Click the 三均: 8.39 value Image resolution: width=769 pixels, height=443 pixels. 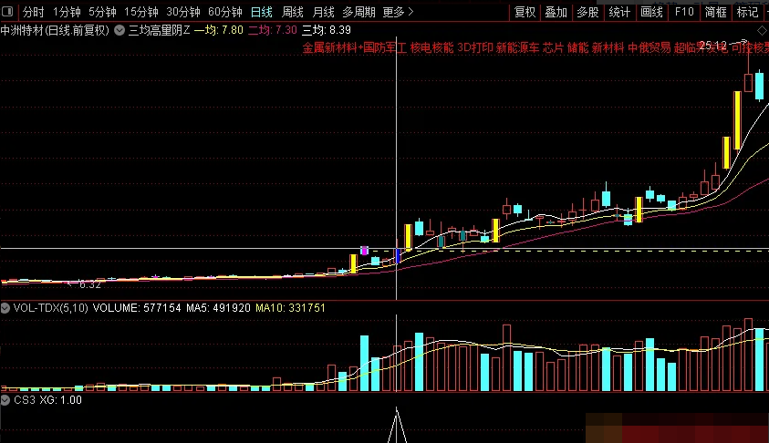coord(327,30)
